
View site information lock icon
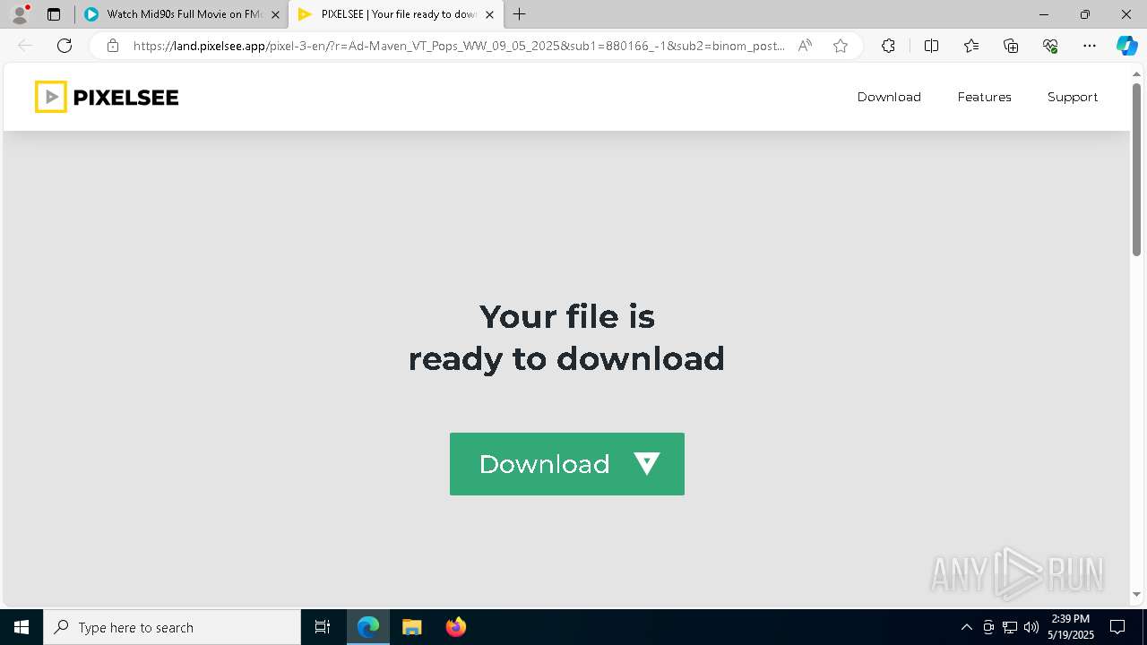(113, 46)
